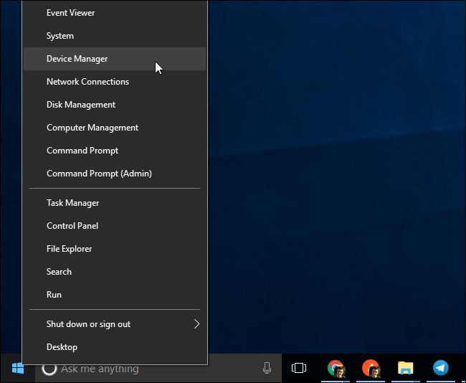Click the Windows Start button
The height and width of the screenshot is (383, 466).
point(17,369)
